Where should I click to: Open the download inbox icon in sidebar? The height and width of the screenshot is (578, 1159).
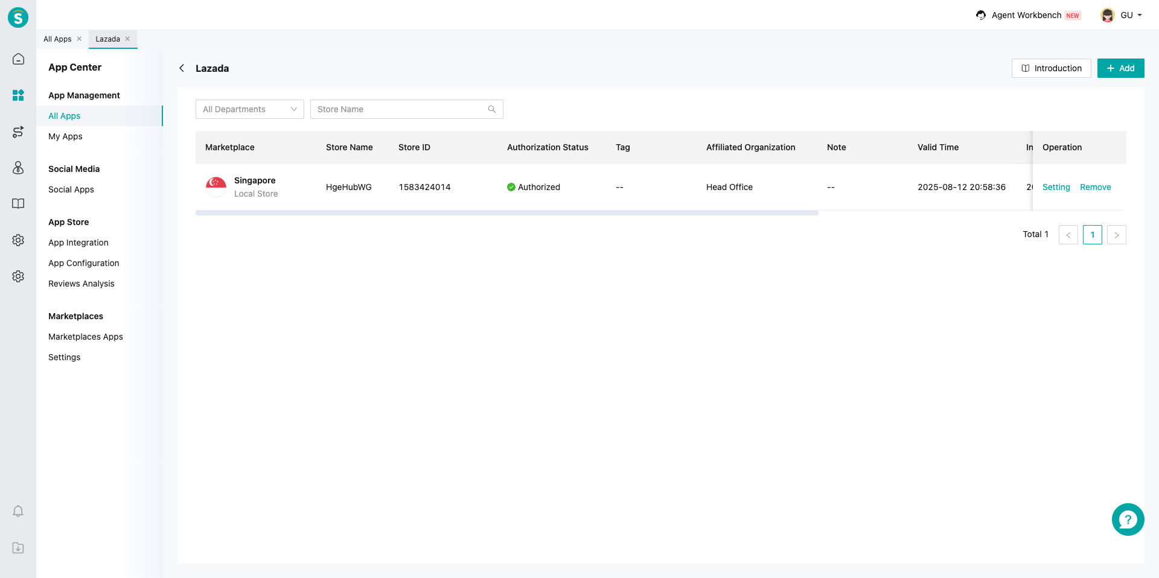(x=18, y=548)
